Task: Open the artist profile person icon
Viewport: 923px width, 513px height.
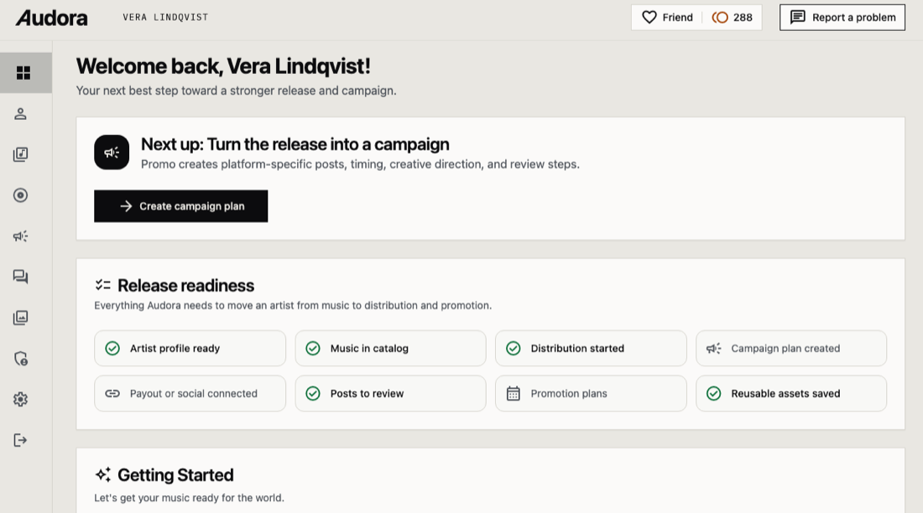Action: click(21, 113)
